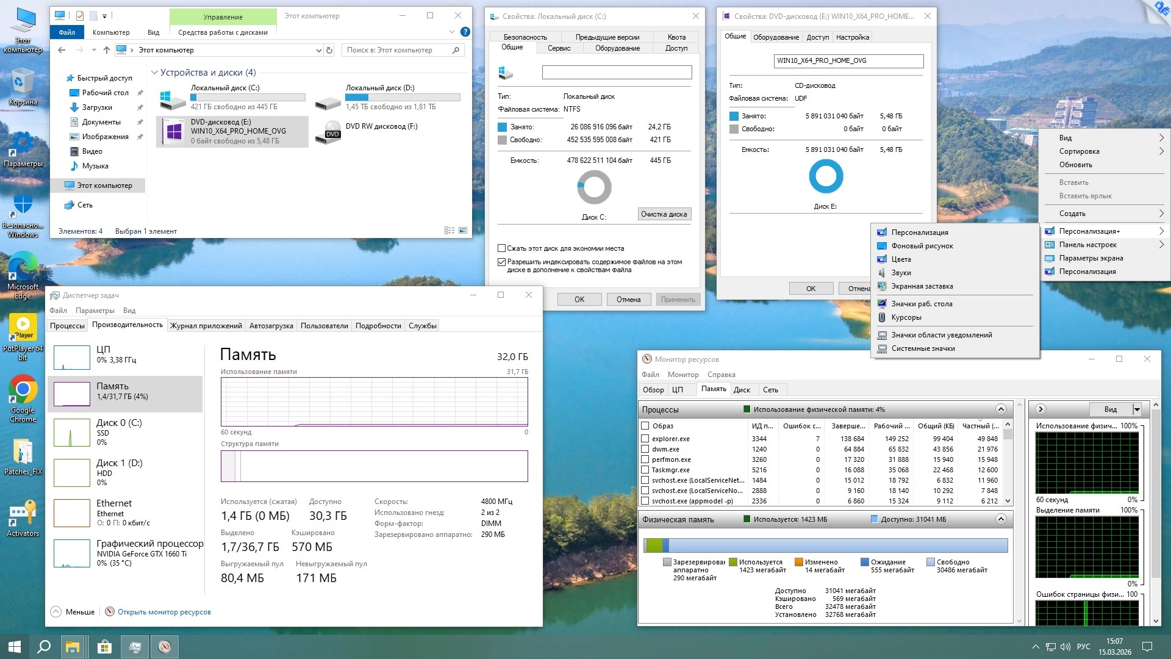Collapse Devices and drives group
This screenshot has height=659, width=1171.
pos(154,73)
